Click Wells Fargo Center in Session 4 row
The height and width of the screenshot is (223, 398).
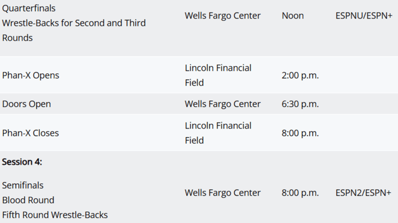coord(222,193)
